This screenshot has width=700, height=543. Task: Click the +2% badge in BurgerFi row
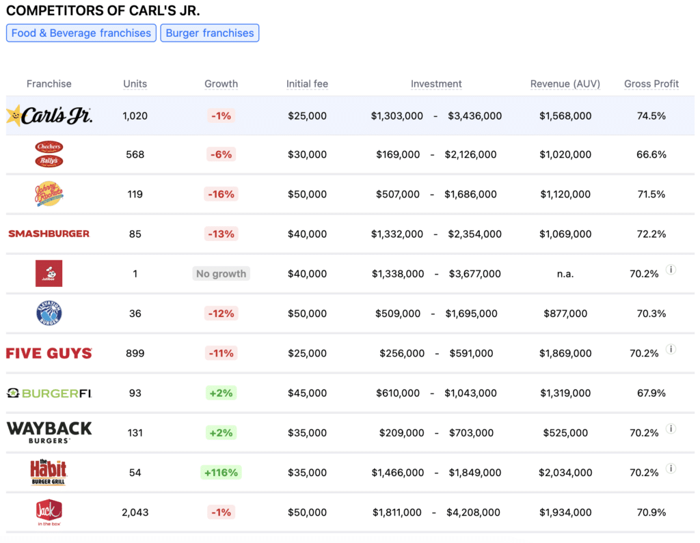[221, 393]
